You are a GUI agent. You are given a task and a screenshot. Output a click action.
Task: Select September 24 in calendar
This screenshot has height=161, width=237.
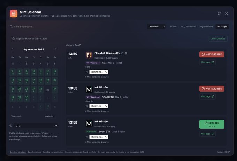click(34, 90)
